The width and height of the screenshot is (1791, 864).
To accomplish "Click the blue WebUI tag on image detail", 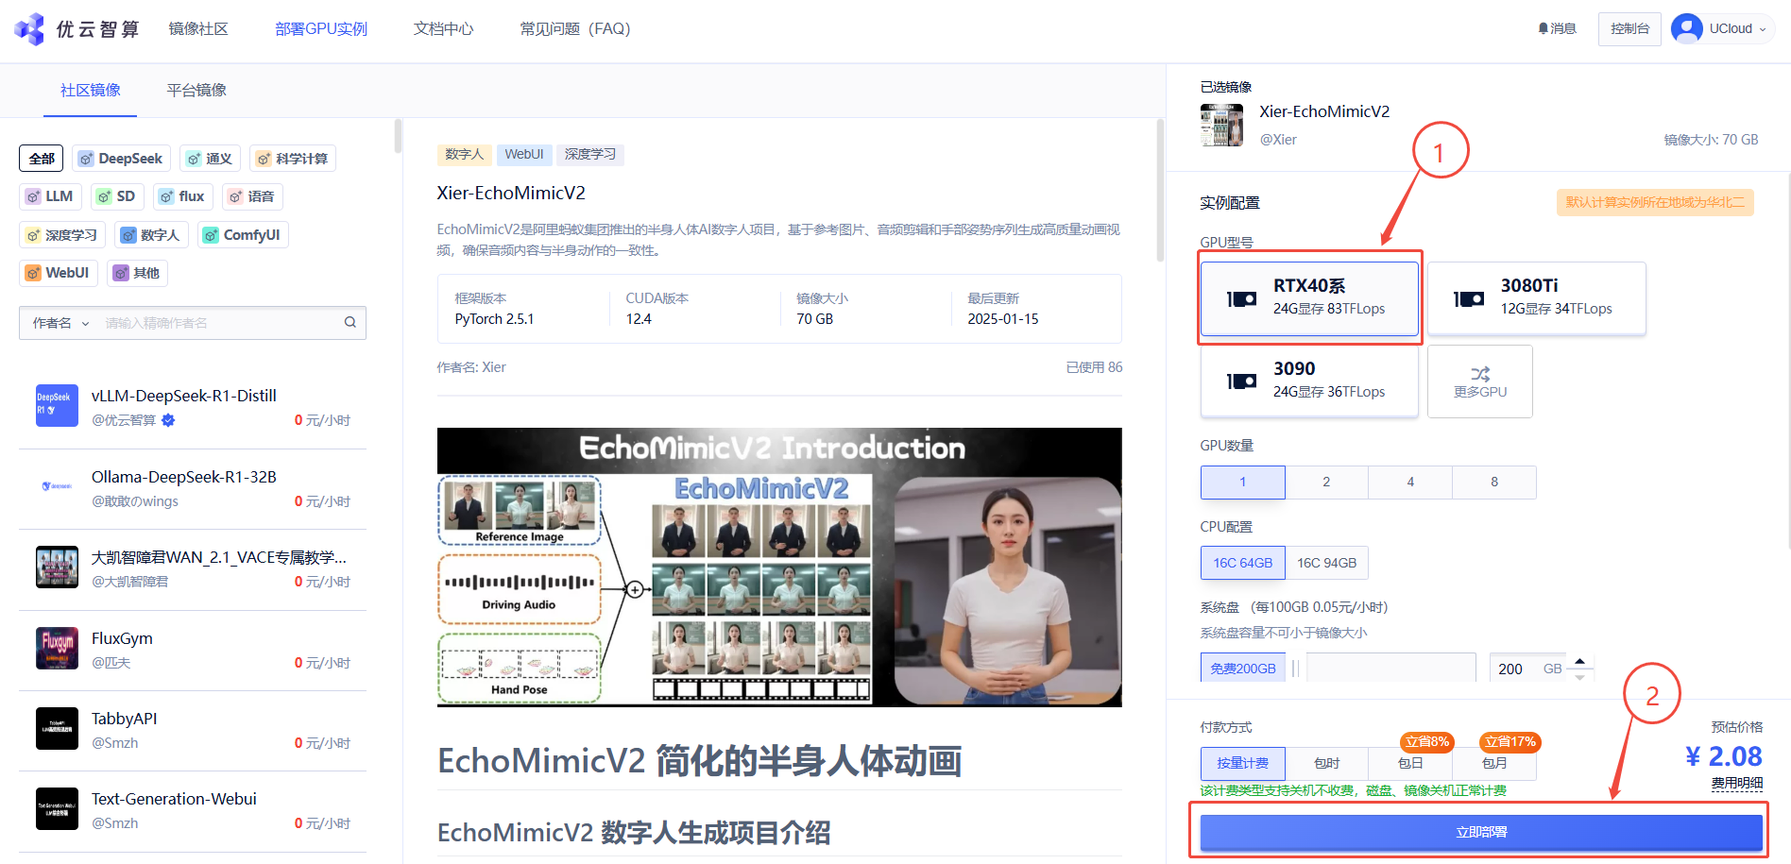I will 524,155.
